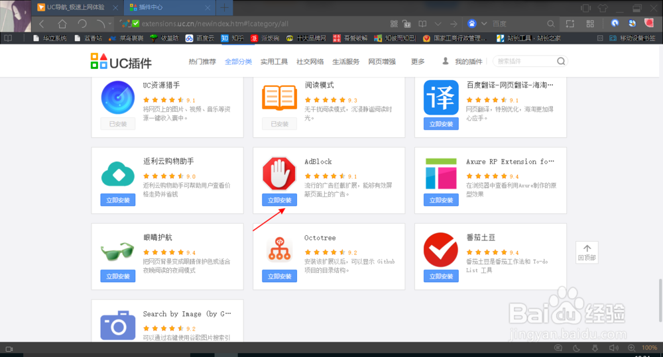Open the Octotree plugin title
This screenshot has width=663, height=357.
pyautogui.click(x=320, y=238)
